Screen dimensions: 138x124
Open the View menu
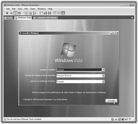coord(20,9)
